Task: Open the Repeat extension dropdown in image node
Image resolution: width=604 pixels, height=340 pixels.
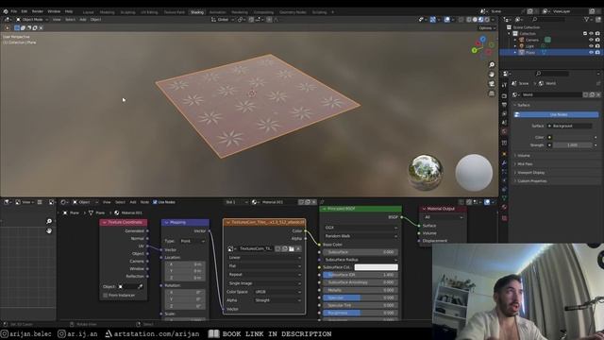Action: 264,275
